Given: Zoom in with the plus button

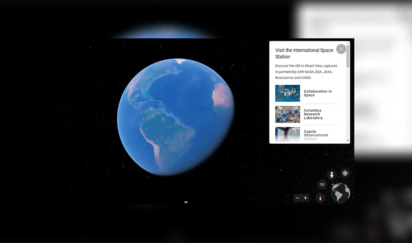Looking at the screenshot, I should pyautogui.click(x=306, y=198).
